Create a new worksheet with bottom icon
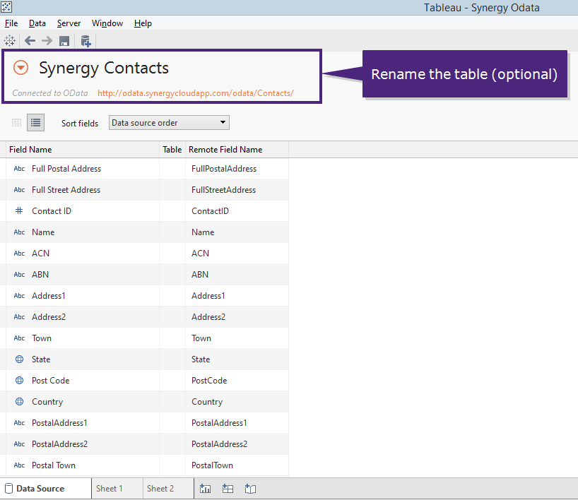Screen dimensions: 578x500 [x=205, y=489]
